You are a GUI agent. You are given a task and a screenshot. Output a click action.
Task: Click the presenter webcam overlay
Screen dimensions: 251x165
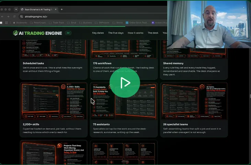click(209, 24)
